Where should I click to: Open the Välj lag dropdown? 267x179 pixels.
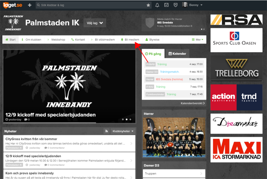click(95, 23)
